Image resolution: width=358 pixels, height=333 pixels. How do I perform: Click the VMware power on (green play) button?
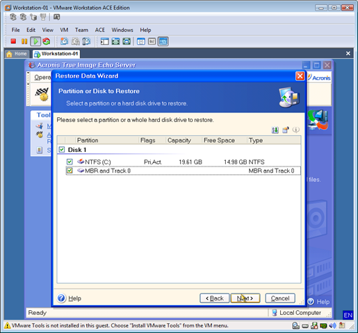(x=35, y=42)
